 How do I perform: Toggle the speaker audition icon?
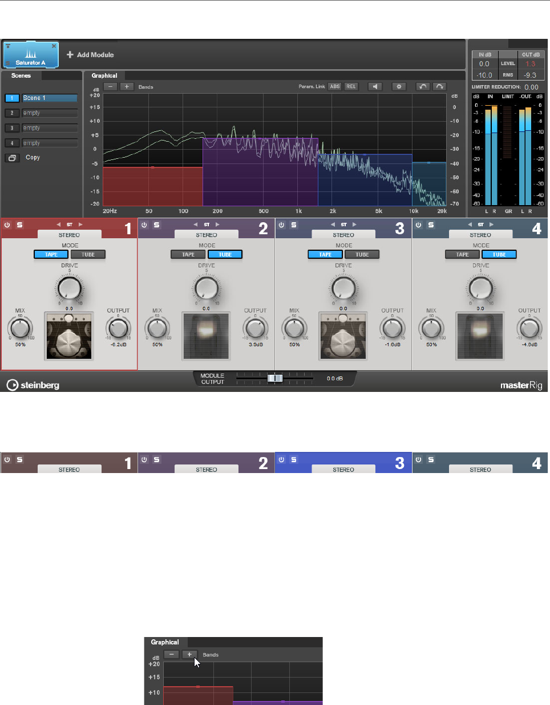[374, 87]
